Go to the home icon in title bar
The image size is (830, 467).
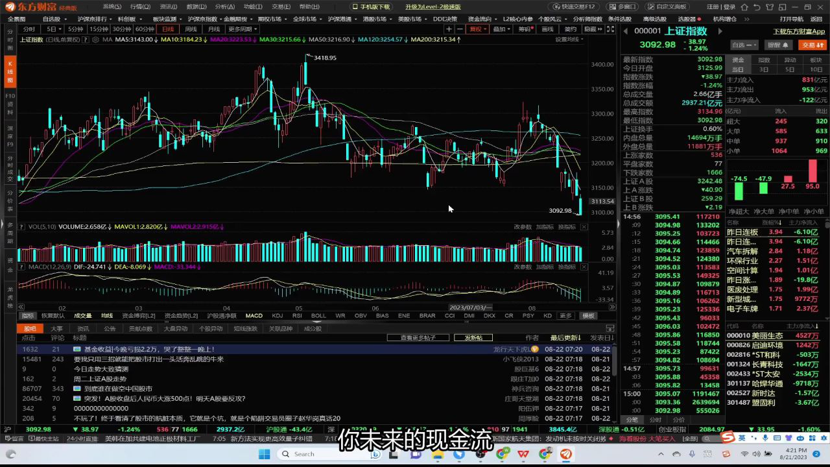coord(743,7)
